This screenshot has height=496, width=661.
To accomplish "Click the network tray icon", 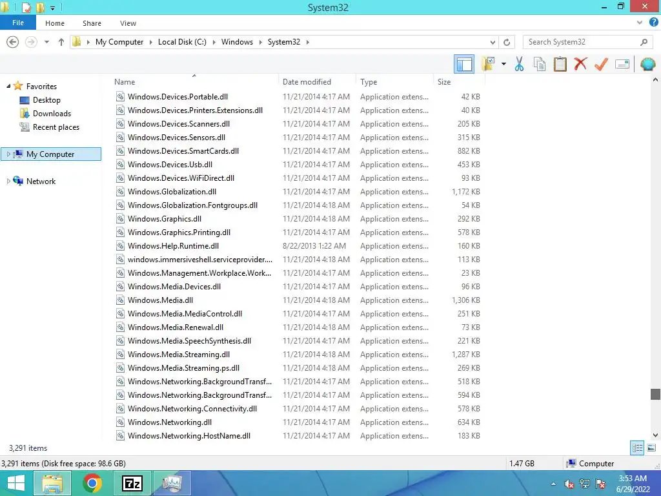I will pyautogui.click(x=585, y=484).
